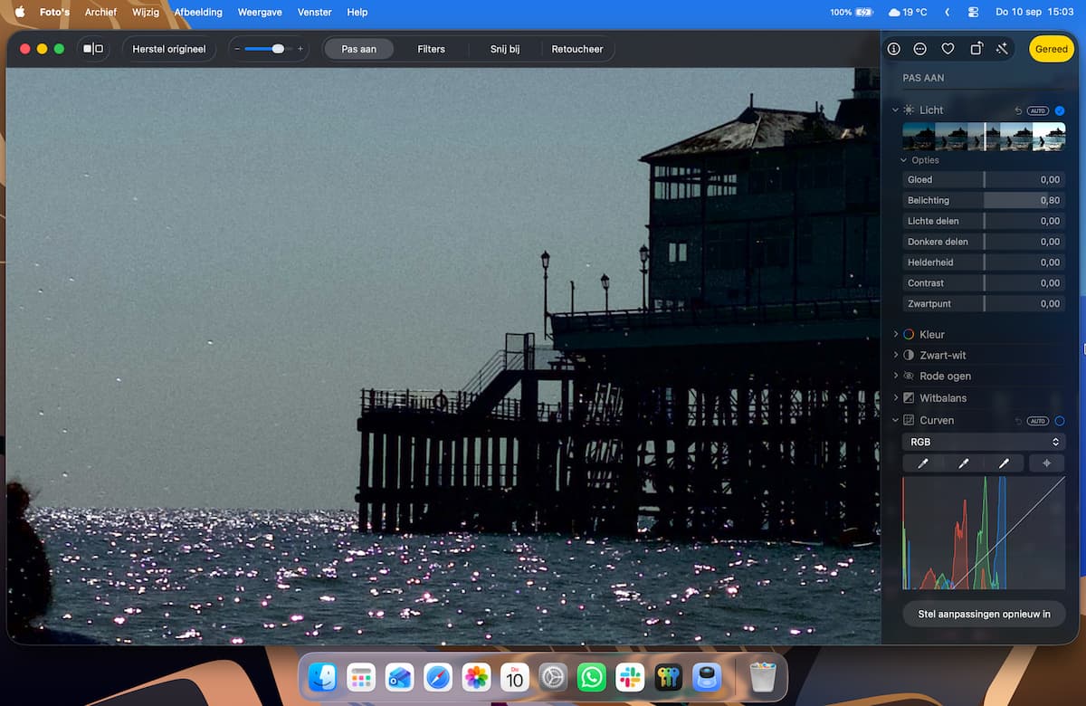Open the RGB channel dropdown

tap(984, 442)
